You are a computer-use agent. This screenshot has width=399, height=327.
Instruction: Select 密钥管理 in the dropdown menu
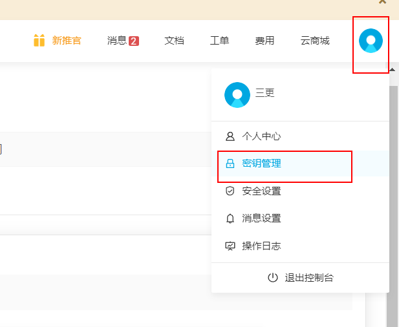261,164
